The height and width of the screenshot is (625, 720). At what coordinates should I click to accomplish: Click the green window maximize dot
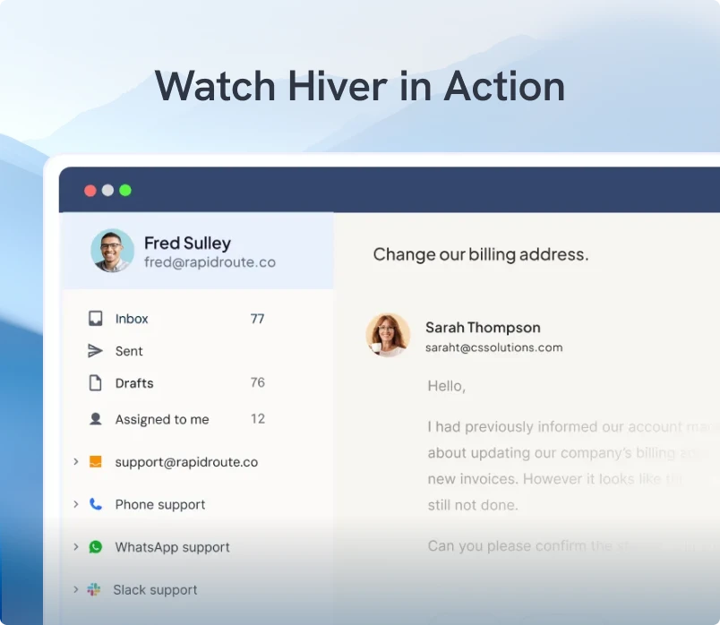pyautogui.click(x=125, y=190)
